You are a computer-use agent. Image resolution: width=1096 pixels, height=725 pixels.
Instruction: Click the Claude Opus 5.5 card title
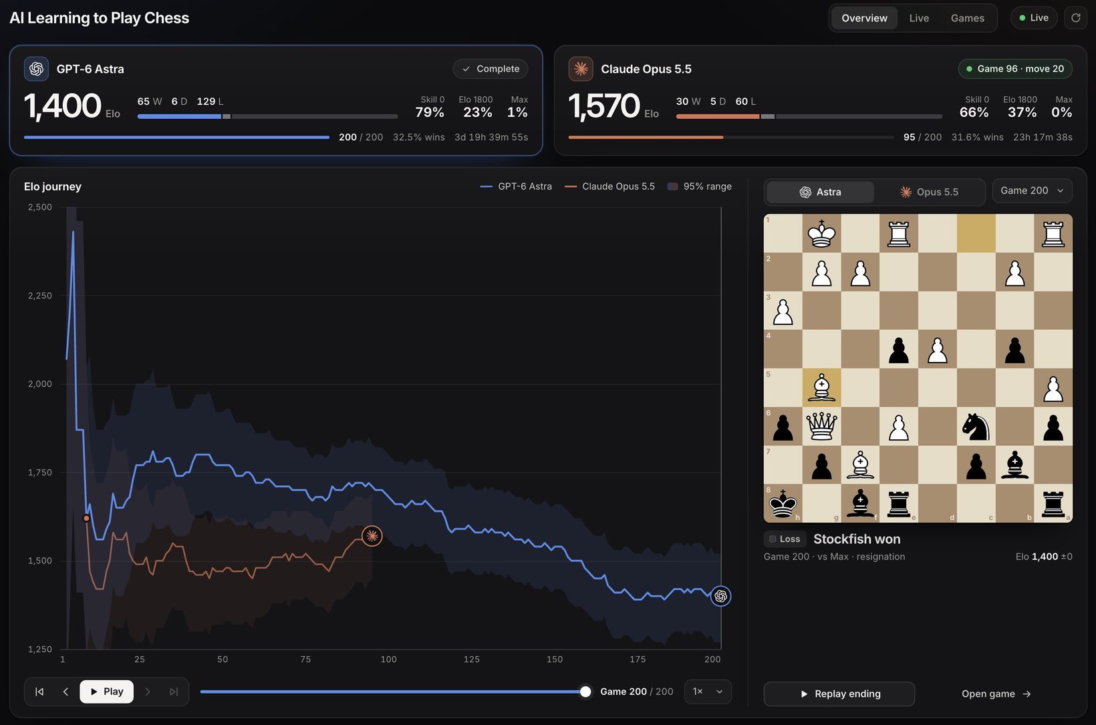point(646,69)
